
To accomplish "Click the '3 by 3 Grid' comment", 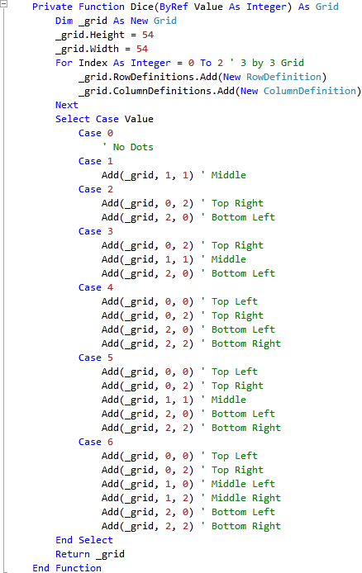I will point(269,63).
